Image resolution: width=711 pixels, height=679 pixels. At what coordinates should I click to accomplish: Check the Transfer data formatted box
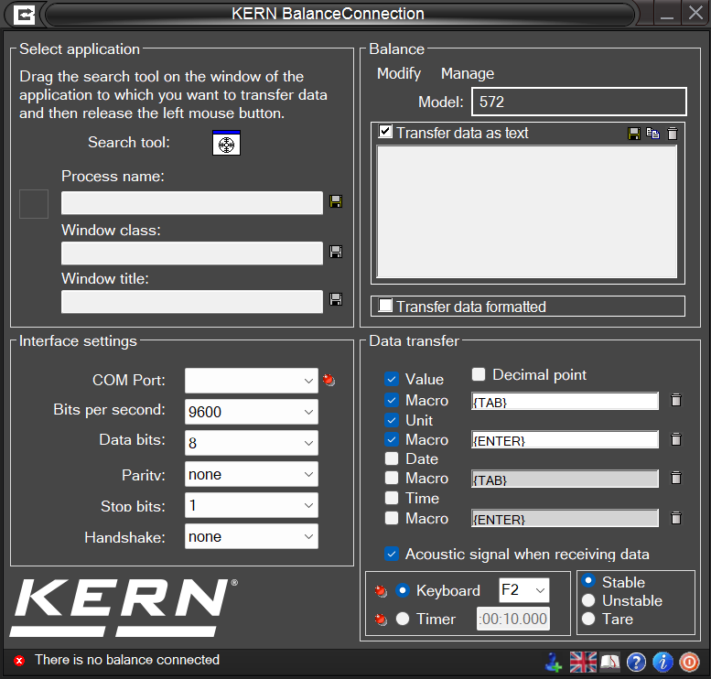click(x=385, y=306)
